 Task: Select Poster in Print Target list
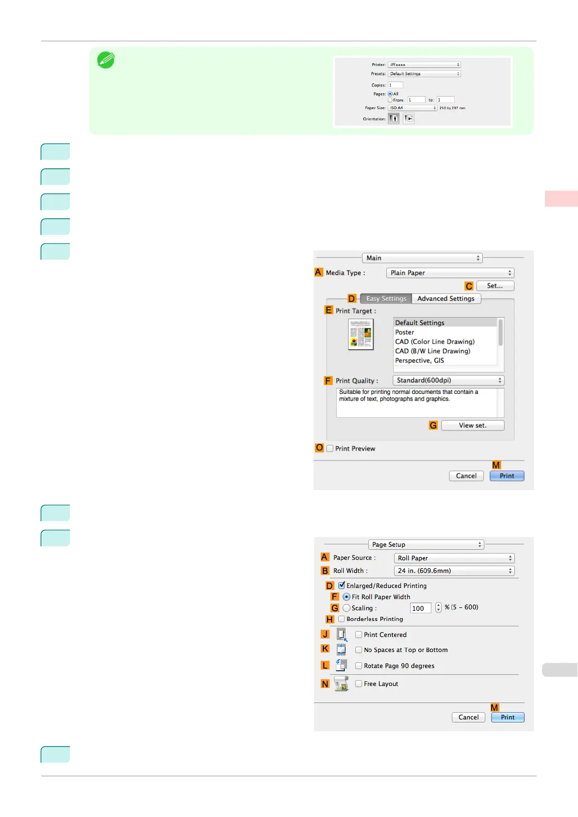pos(446,332)
